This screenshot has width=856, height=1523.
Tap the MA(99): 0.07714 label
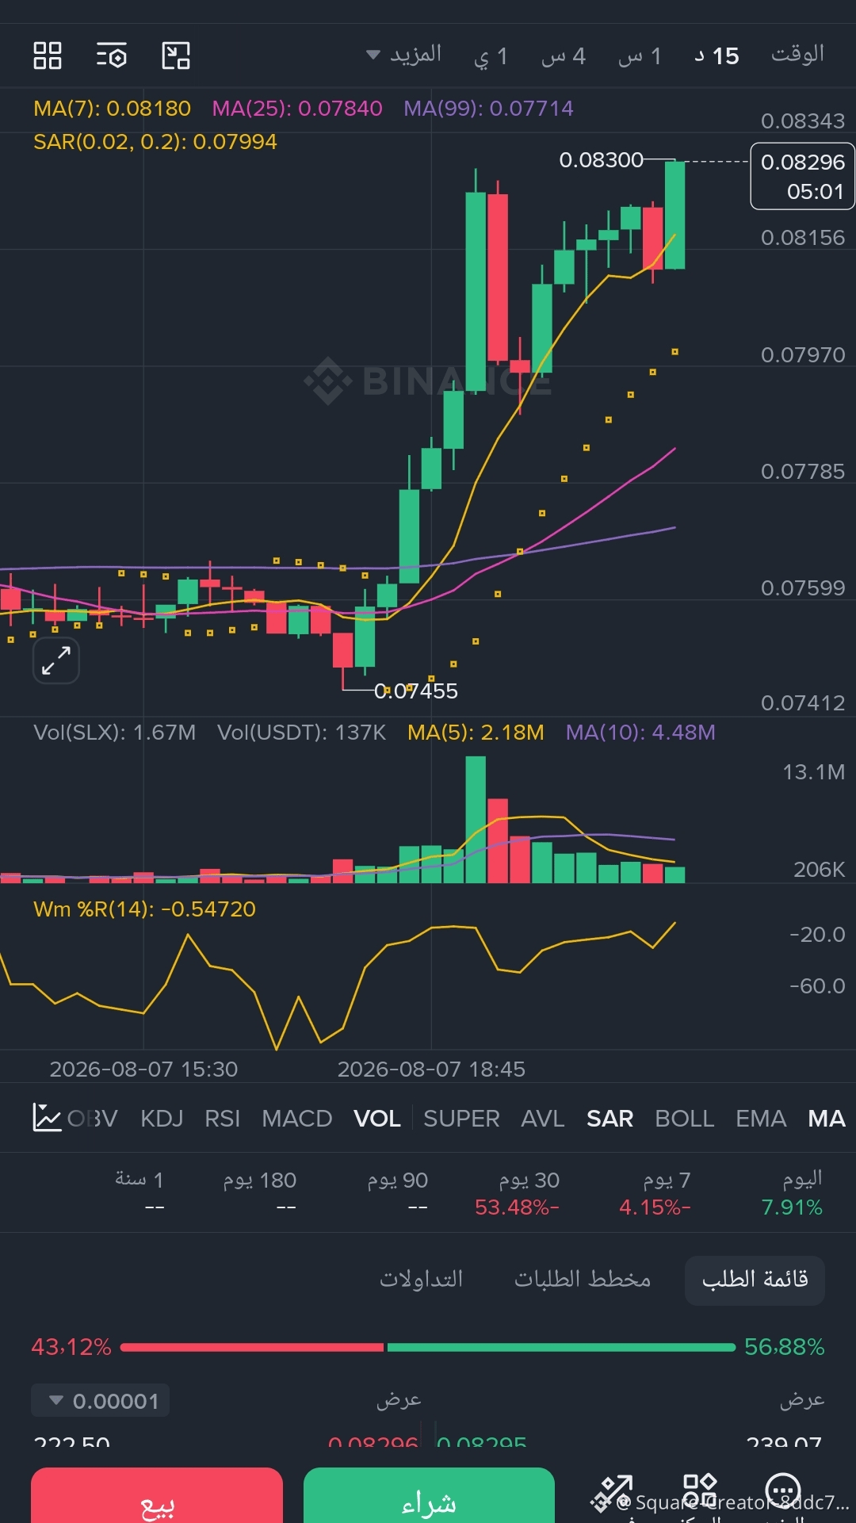[x=488, y=109]
